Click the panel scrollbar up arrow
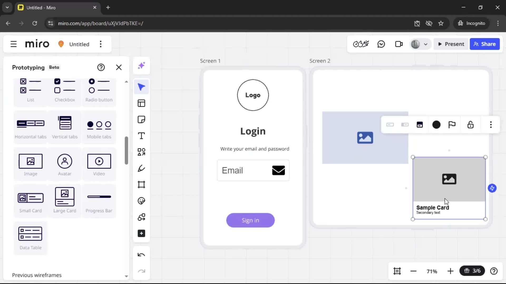Image resolution: width=506 pixels, height=284 pixels. (x=126, y=82)
